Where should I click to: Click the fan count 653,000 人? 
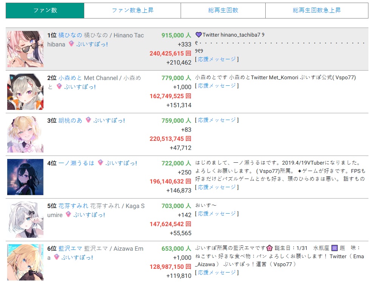coord(176,248)
